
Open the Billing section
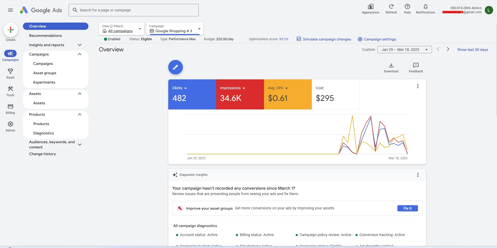(10, 109)
